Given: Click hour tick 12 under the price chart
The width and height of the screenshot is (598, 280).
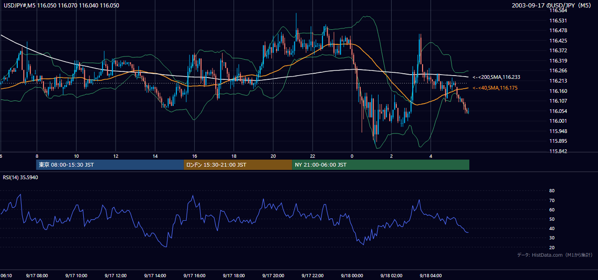Looking at the screenshot, I should click(116, 156).
